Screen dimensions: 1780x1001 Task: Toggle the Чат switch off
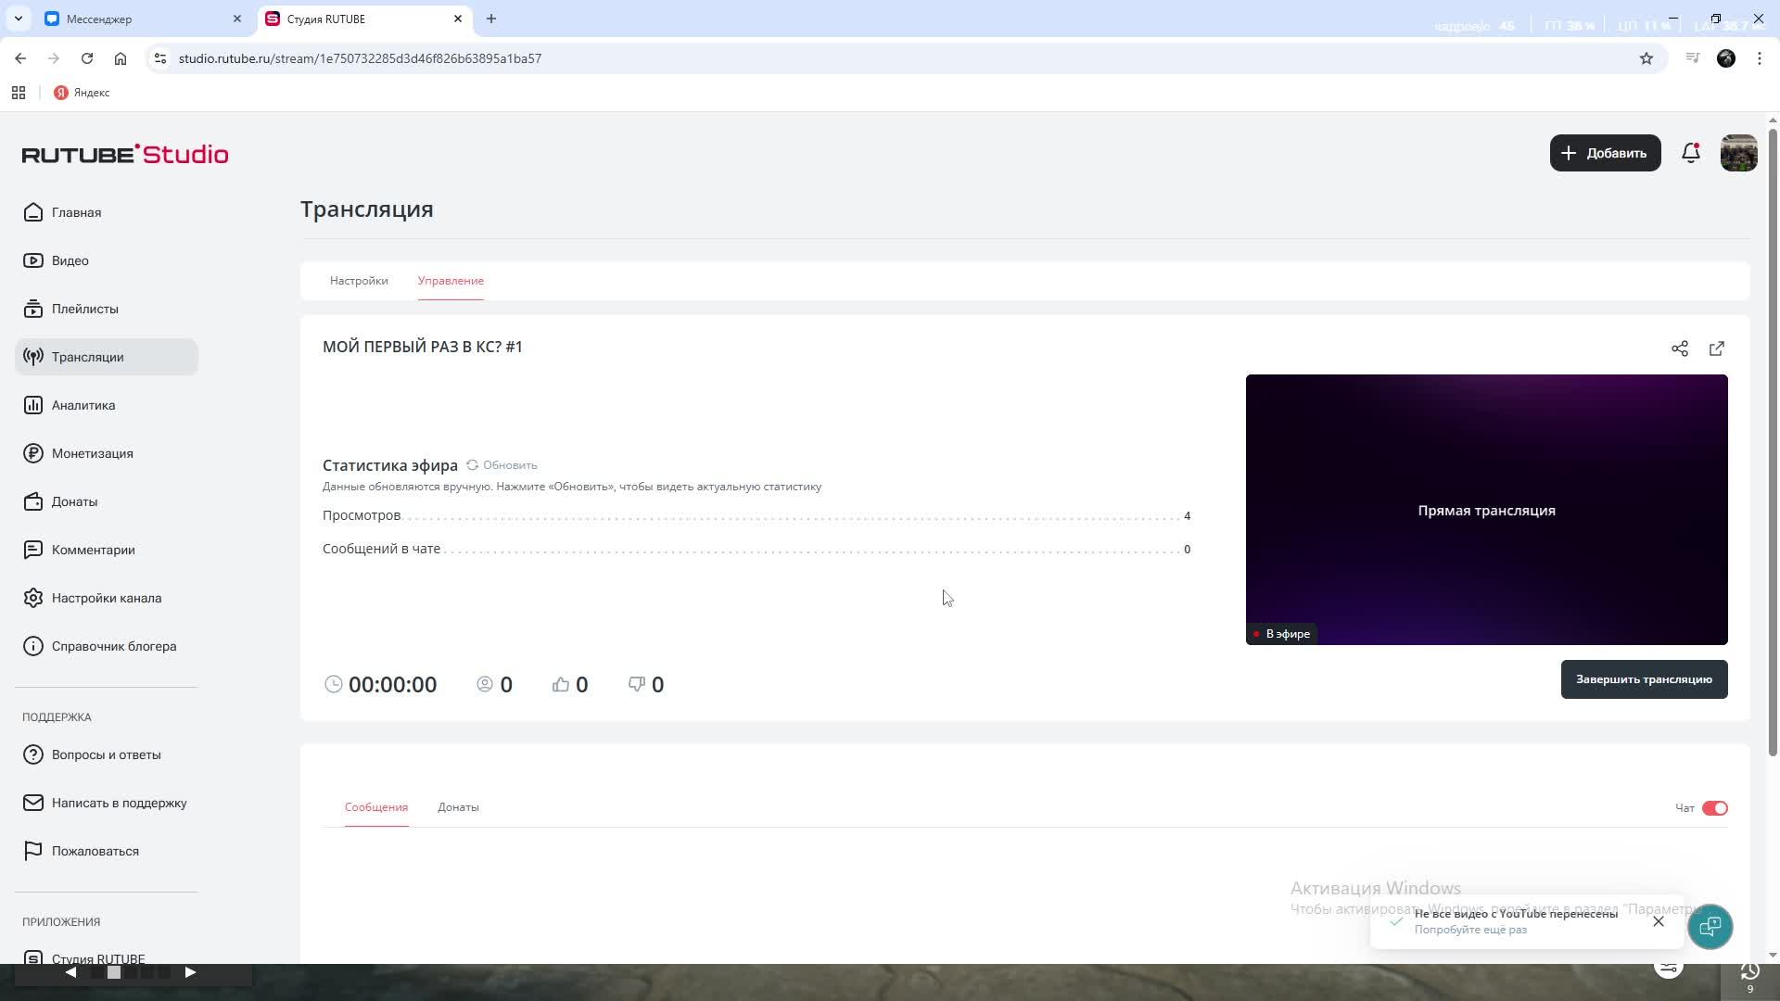click(1714, 808)
